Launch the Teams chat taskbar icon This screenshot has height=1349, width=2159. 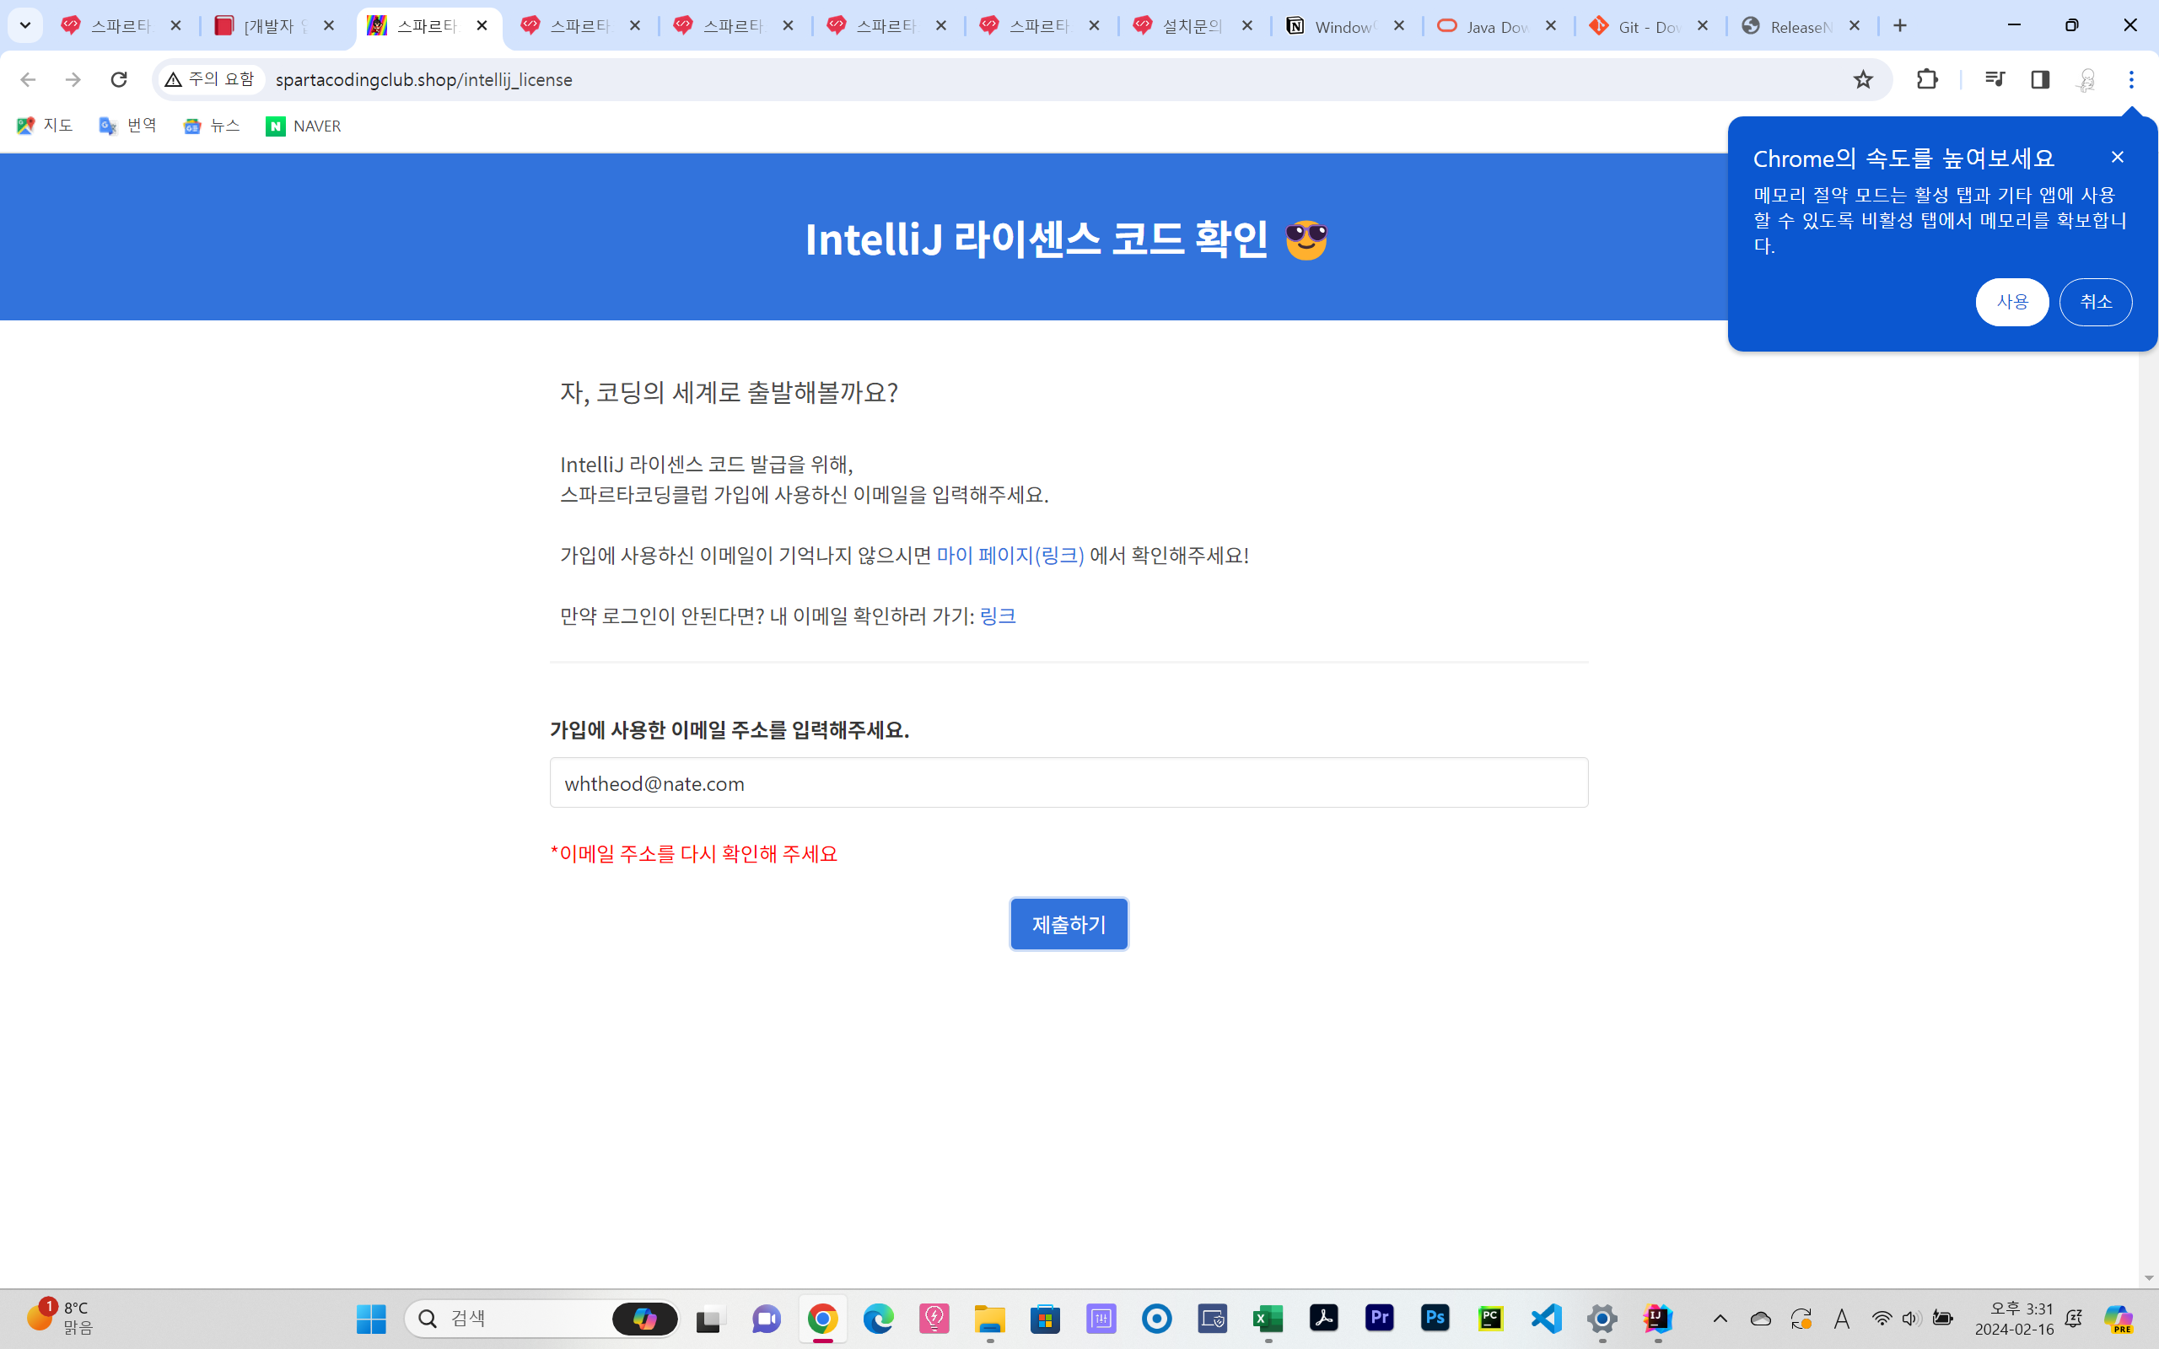[x=767, y=1318]
